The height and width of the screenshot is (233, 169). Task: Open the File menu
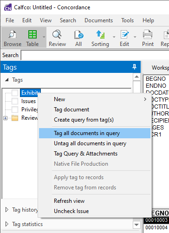coord(10,20)
